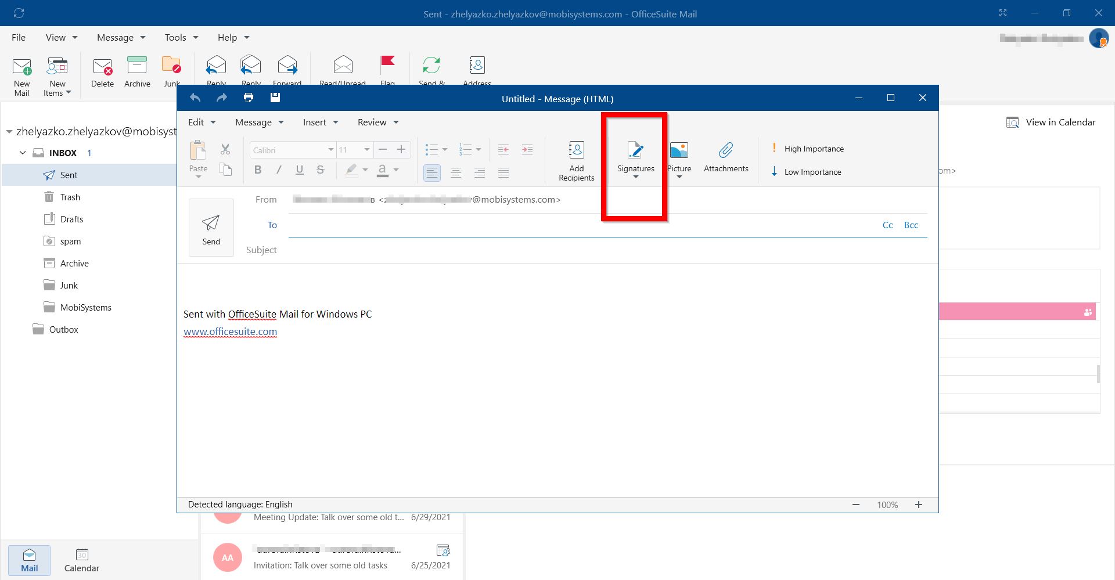Viewport: 1115px width, 580px height.
Task: Toggle strikethrough formatting
Action: tap(320, 170)
